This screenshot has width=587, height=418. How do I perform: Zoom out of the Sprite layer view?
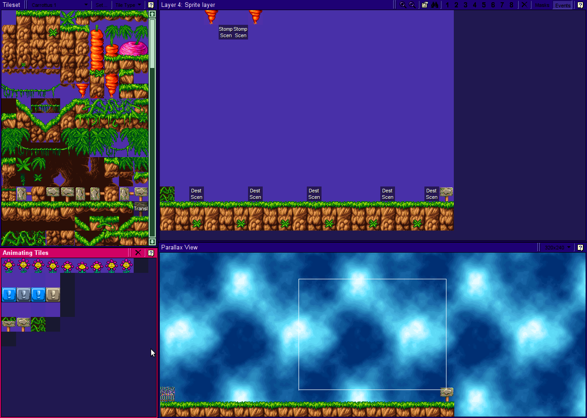pyautogui.click(x=412, y=5)
